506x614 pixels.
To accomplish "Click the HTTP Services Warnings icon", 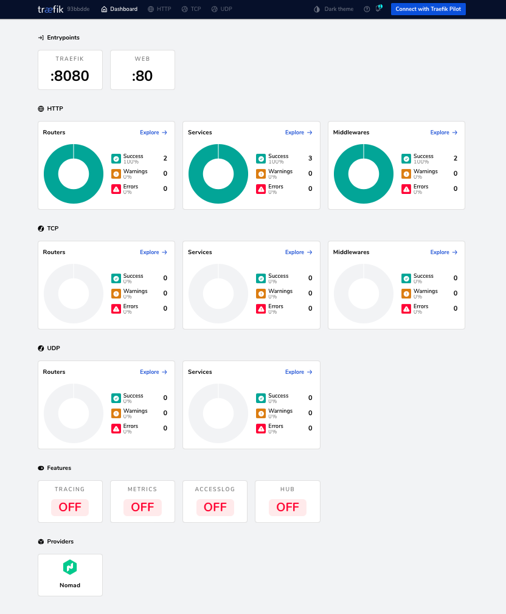I will click(x=261, y=174).
